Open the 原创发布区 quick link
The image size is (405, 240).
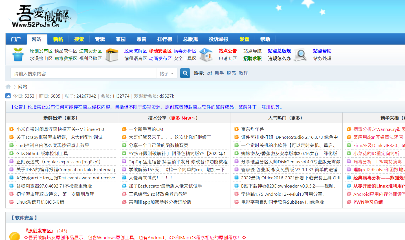pyautogui.click(x=41, y=51)
